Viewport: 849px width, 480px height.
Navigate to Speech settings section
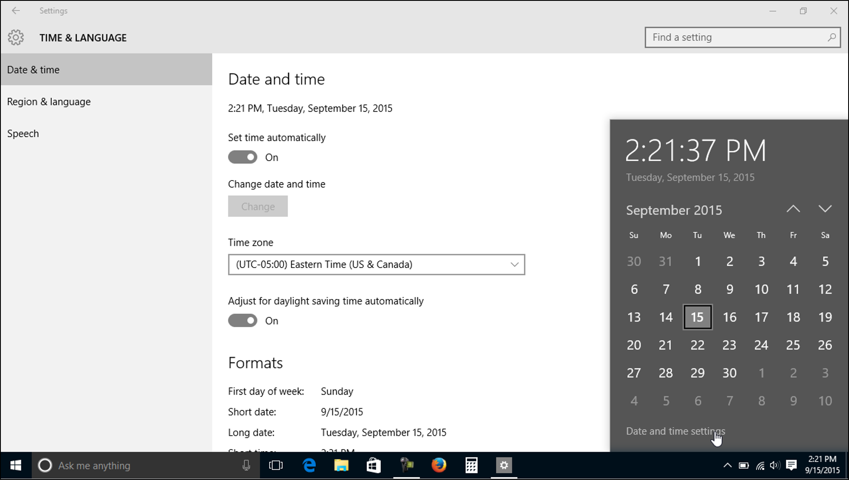point(23,133)
